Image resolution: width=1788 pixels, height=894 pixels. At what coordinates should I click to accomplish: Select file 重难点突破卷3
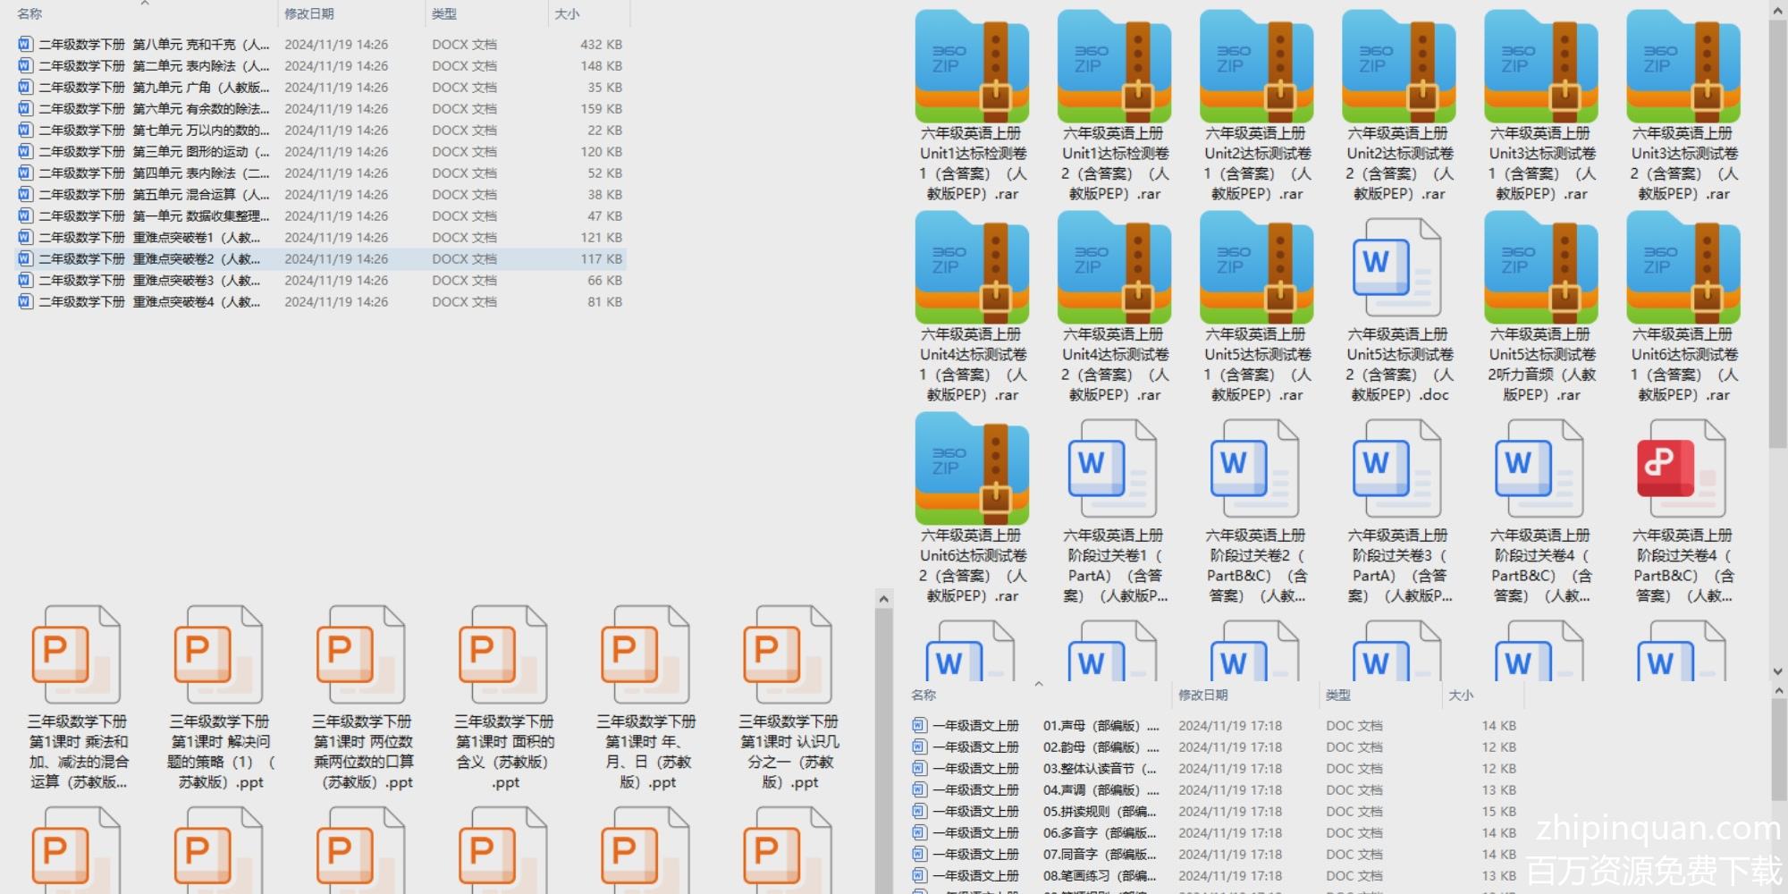322,280
